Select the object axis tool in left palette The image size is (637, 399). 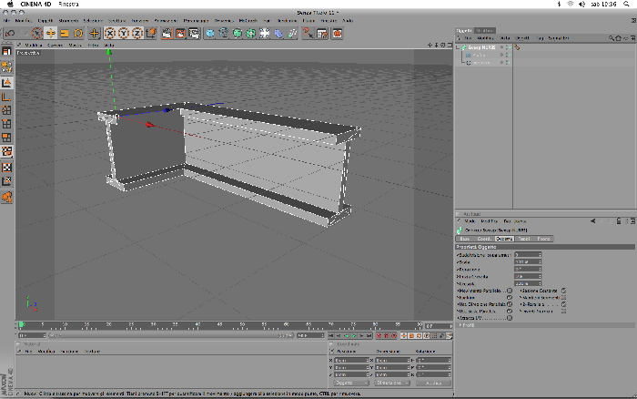(6, 97)
